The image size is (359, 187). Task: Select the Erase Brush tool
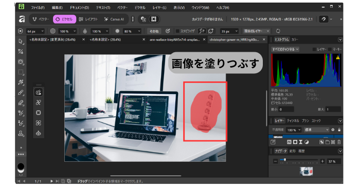[x=21, y=103]
